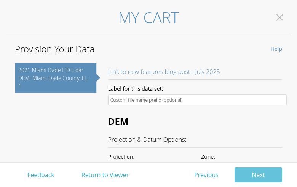Click the 'Label for this data set' caption
The image size is (297, 187).
pyautogui.click(x=136, y=89)
